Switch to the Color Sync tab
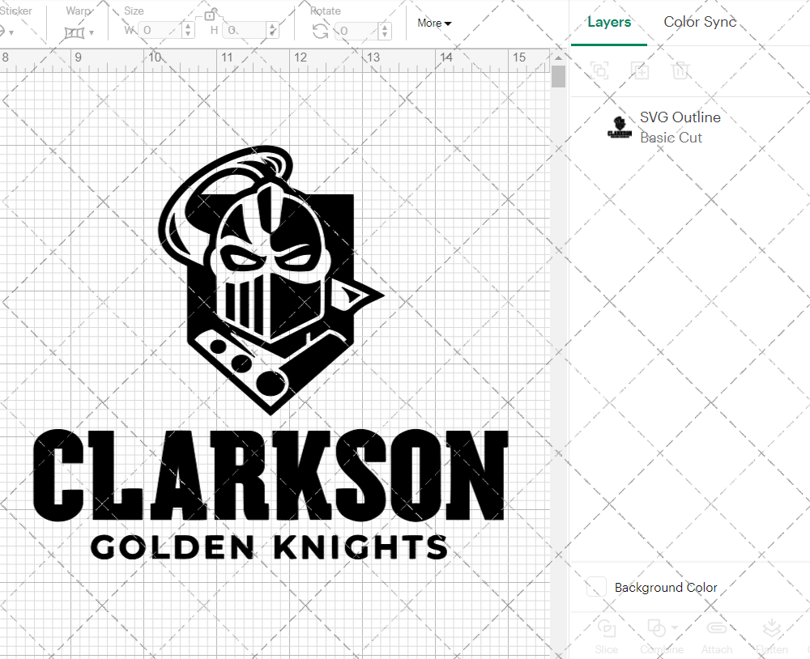The image size is (810, 659). (x=700, y=22)
